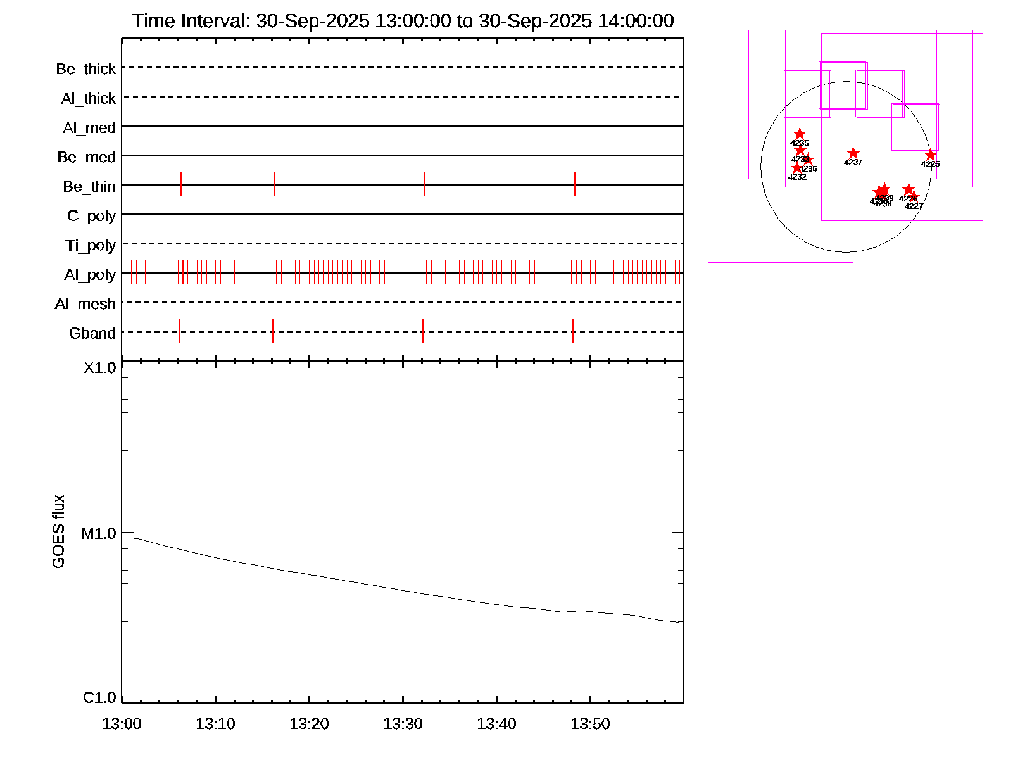Click the star marker beside label 4236
Image resolution: width=1013 pixels, height=760 pixels.
(x=808, y=160)
